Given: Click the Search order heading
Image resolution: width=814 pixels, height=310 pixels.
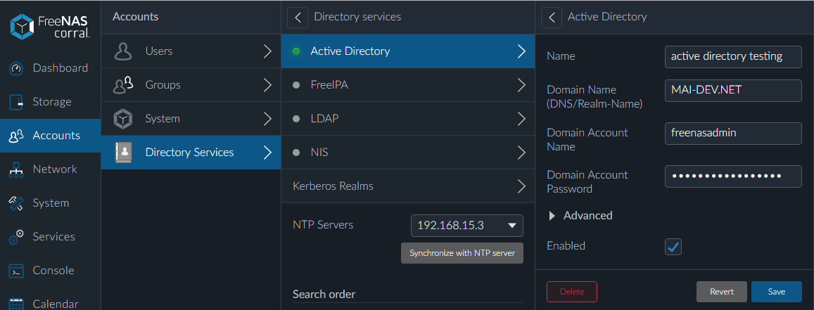Looking at the screenshot, I should coord(324,295).
